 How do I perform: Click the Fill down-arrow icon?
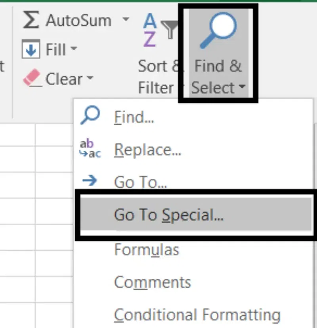(32, 50)
